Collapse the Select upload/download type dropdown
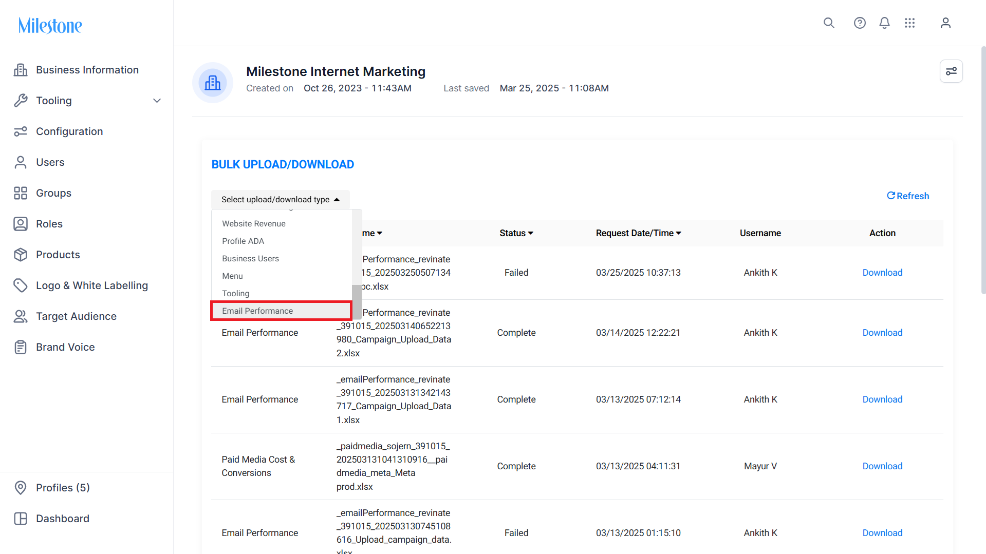 281,199
